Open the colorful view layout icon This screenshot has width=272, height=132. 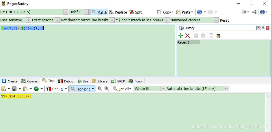[x=244, y=12]
